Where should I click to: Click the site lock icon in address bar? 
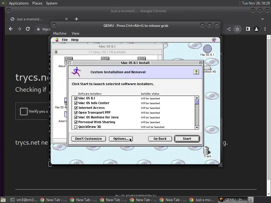pos(38,29)
